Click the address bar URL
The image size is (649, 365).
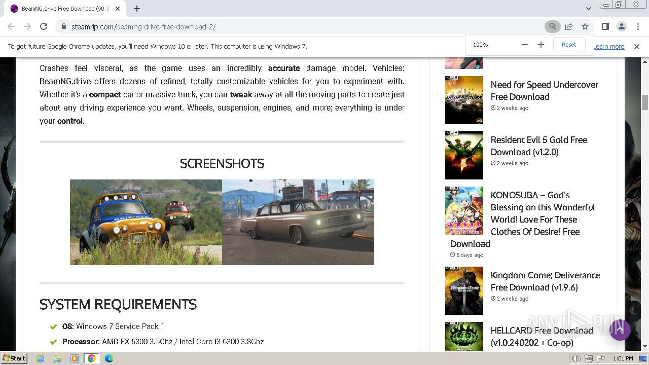[143, 26]
